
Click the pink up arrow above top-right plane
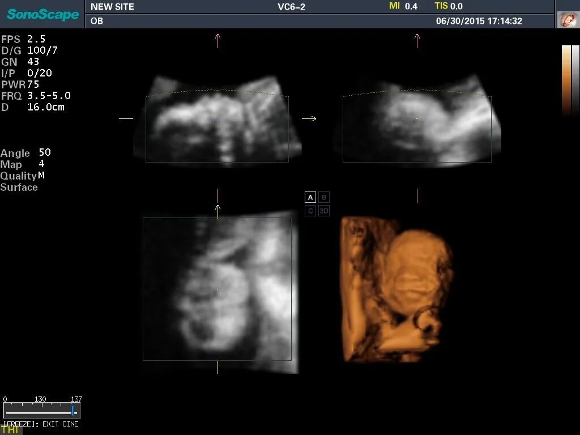pyautogui.click(x=417, y=40)
